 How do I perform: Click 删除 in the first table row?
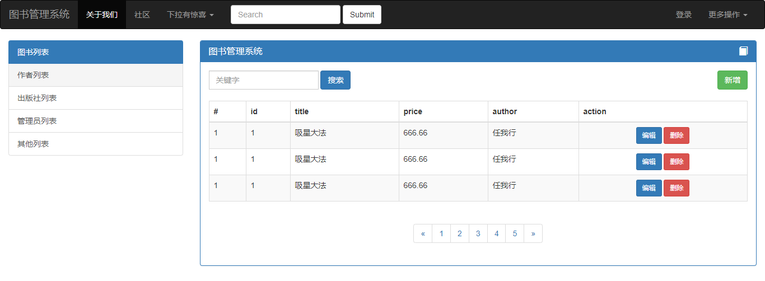coord(677,135)
